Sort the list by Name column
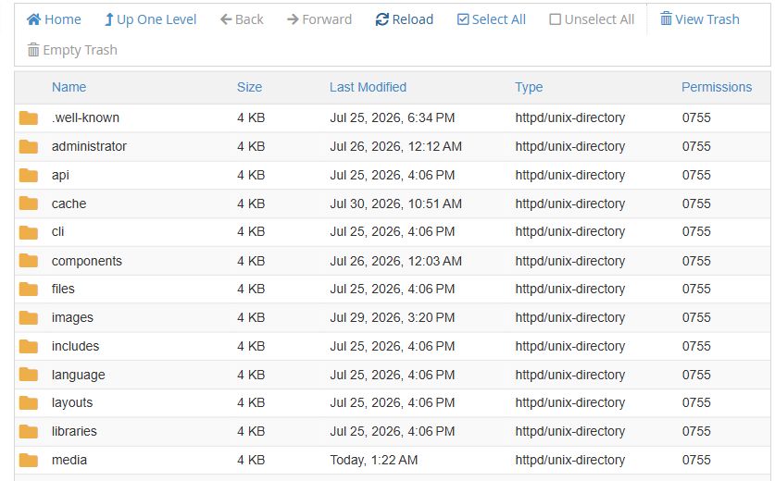The height and width of the screenshot is (481, 775). coord(69,87)
